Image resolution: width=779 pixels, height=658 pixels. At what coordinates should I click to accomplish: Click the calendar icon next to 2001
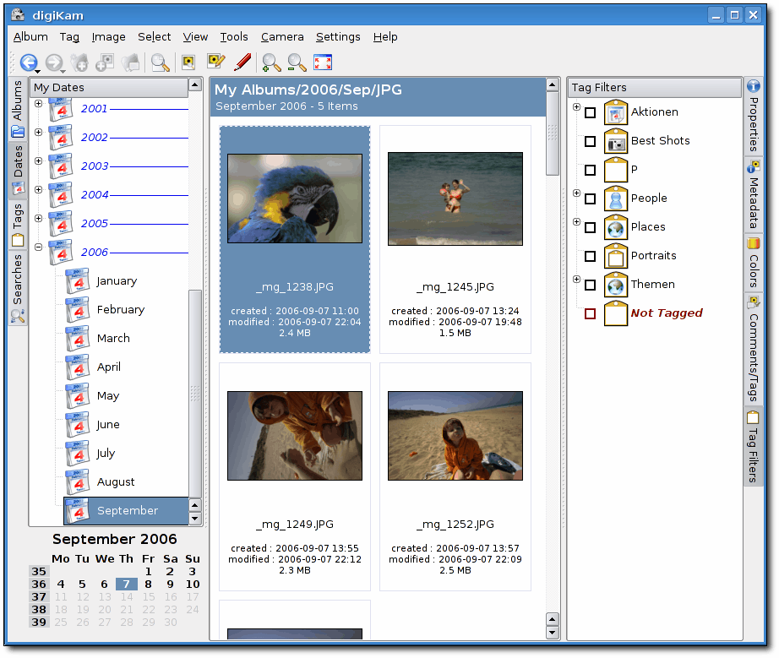[61, 109]
